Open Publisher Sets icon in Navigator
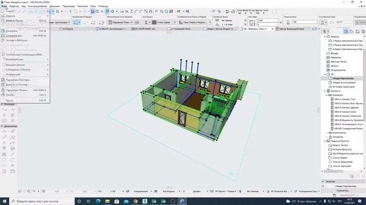Image resolution: width=366 pixels, height=205 pixels. pyautogui.click(x=363, y=31)
